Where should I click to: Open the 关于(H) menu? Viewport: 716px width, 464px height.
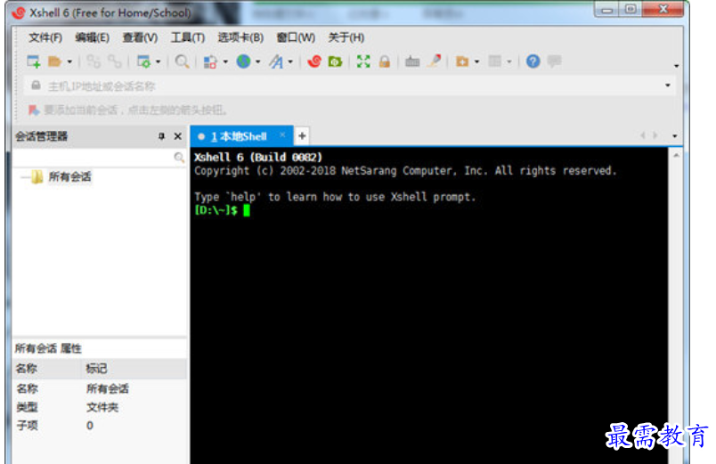click(346, 37)
